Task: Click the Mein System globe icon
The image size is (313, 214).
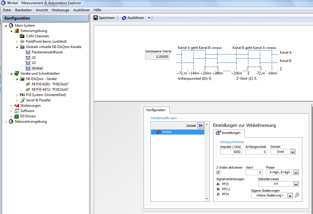Action: pos(11,25)
